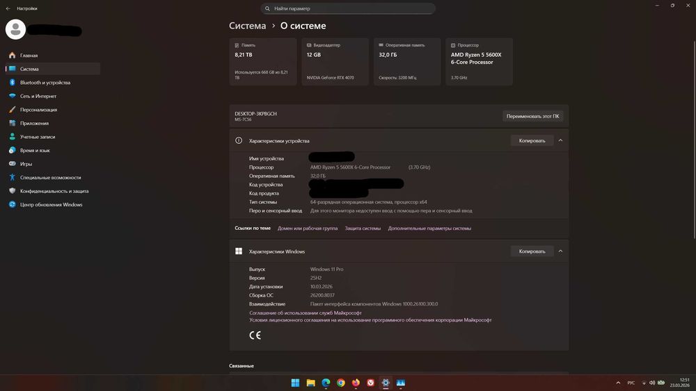Open the Оперативная память 32,0 ГБ card
The width and height of the screenshot is (696, 391).
407,62
